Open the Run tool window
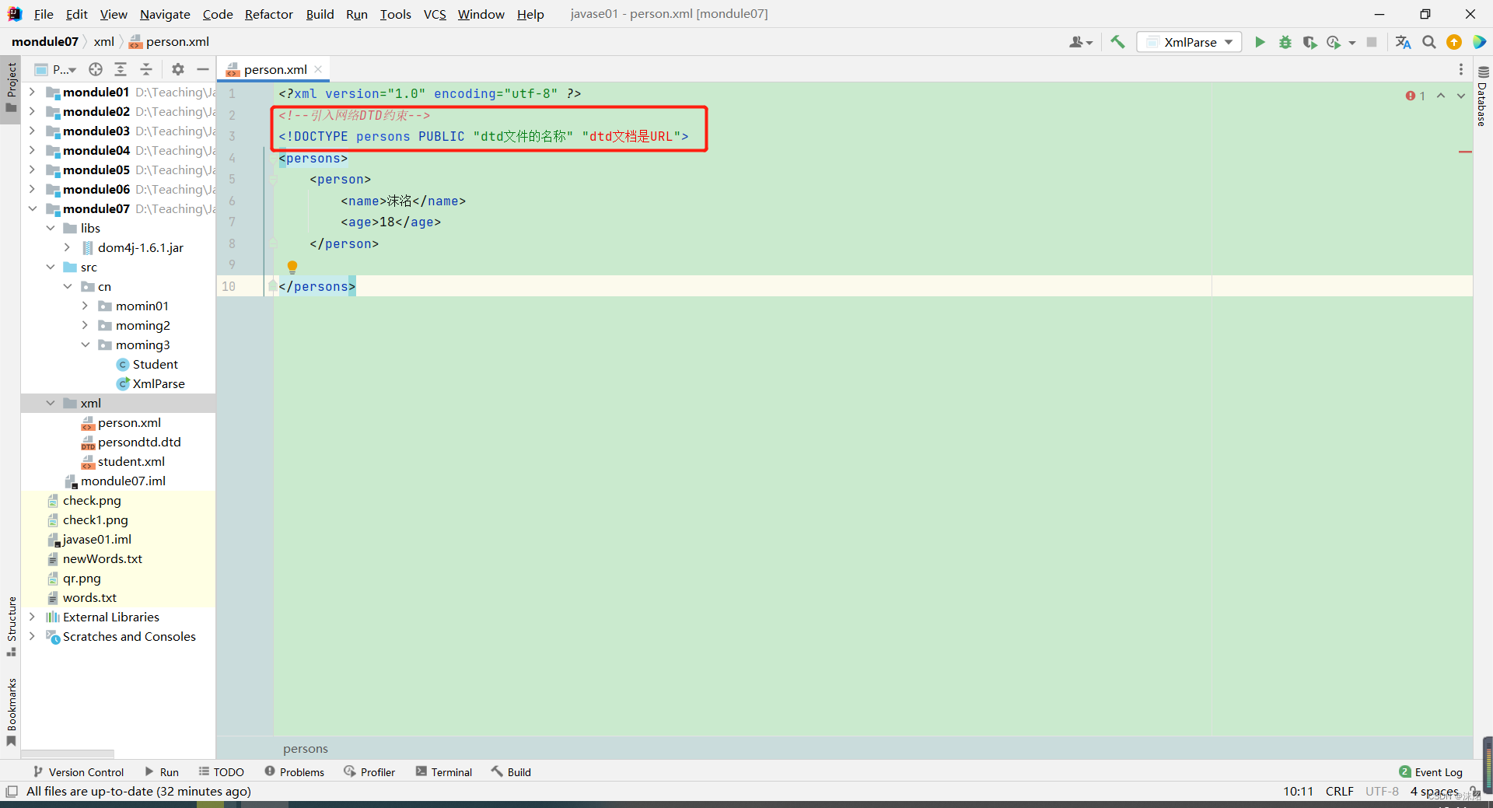1493x808 pixels. click(162, 771)
